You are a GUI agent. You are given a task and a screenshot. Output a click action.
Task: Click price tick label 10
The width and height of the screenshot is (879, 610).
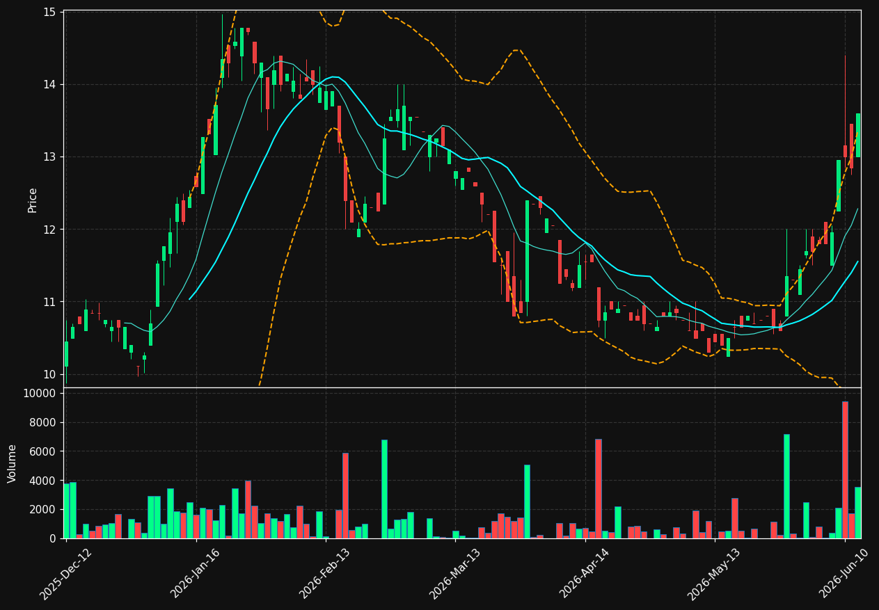tap(50, 374)
